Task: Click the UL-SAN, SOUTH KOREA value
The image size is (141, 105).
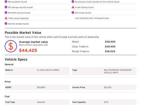Action: click(x=48, y=70)
